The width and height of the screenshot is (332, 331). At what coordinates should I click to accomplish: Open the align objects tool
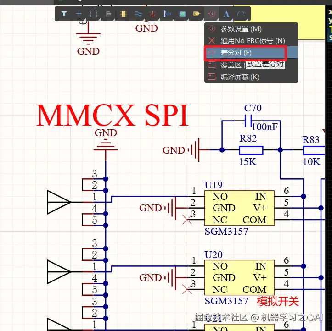click(108, 14)
